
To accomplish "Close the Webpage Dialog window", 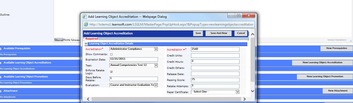I will pyautogui.click(x=248, y=16).
